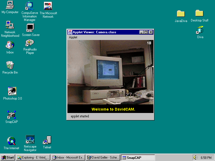Select the Recycle Bin icon
Viewport: 215px width, 161px height.
tap(10, 65)
